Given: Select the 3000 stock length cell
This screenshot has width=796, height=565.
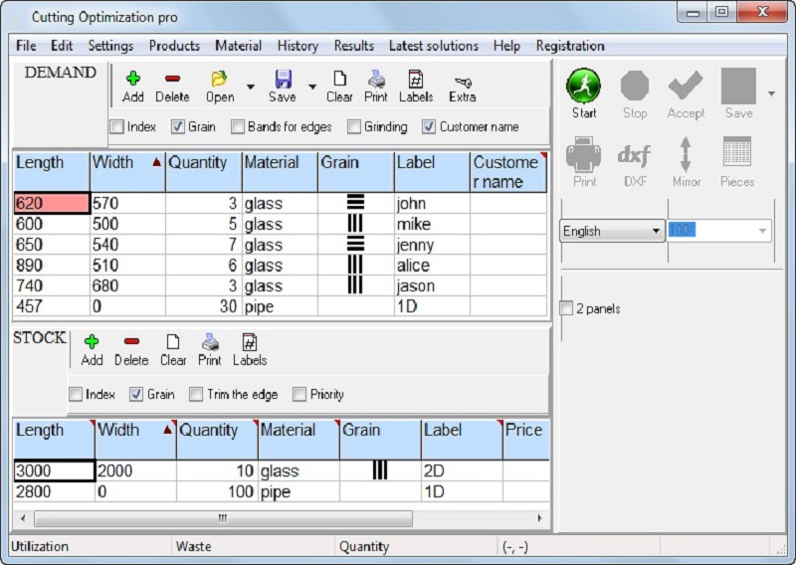Looking at the screenshot, I should 55,471.
